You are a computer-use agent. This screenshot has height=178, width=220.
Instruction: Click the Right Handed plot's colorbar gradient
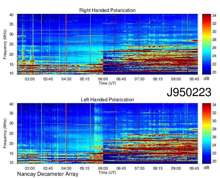tap(206, 44)
